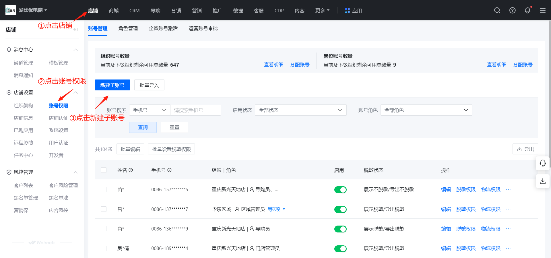The image size is (551, 258).
Task: Click the 店铺设置 hexagon icon in sidebar
Action: click(x=9, y=92)
